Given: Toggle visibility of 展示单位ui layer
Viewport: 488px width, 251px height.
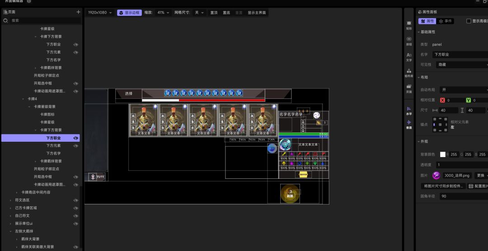Looking at the screenshot, I should pyautogui.click(x=75, y=223).
